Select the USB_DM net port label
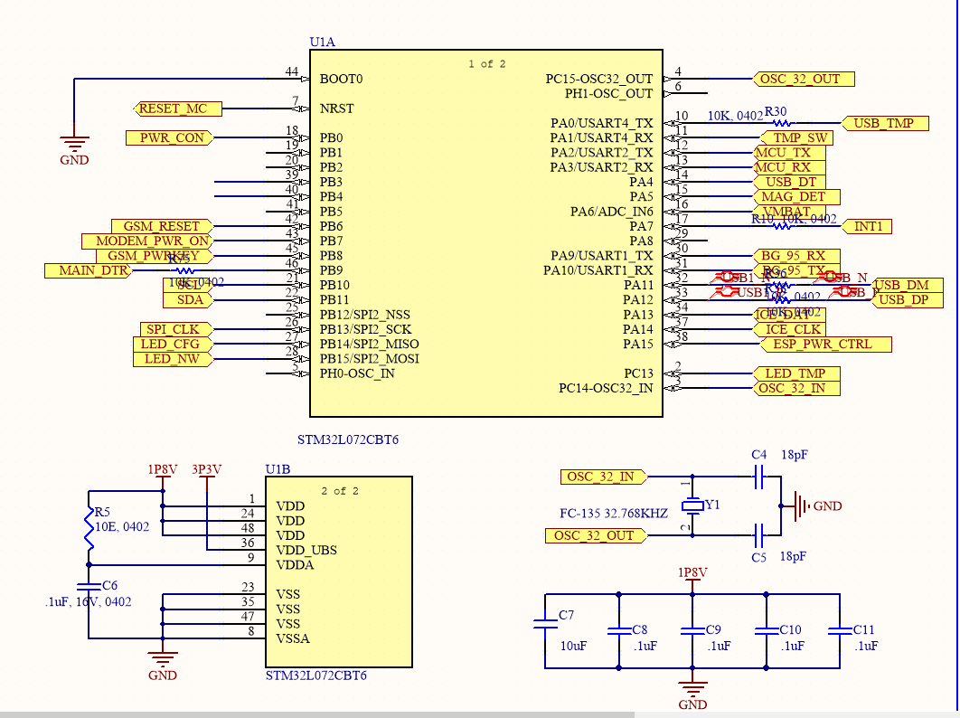Viewport: 960px width, 718px height. (904, 286)
